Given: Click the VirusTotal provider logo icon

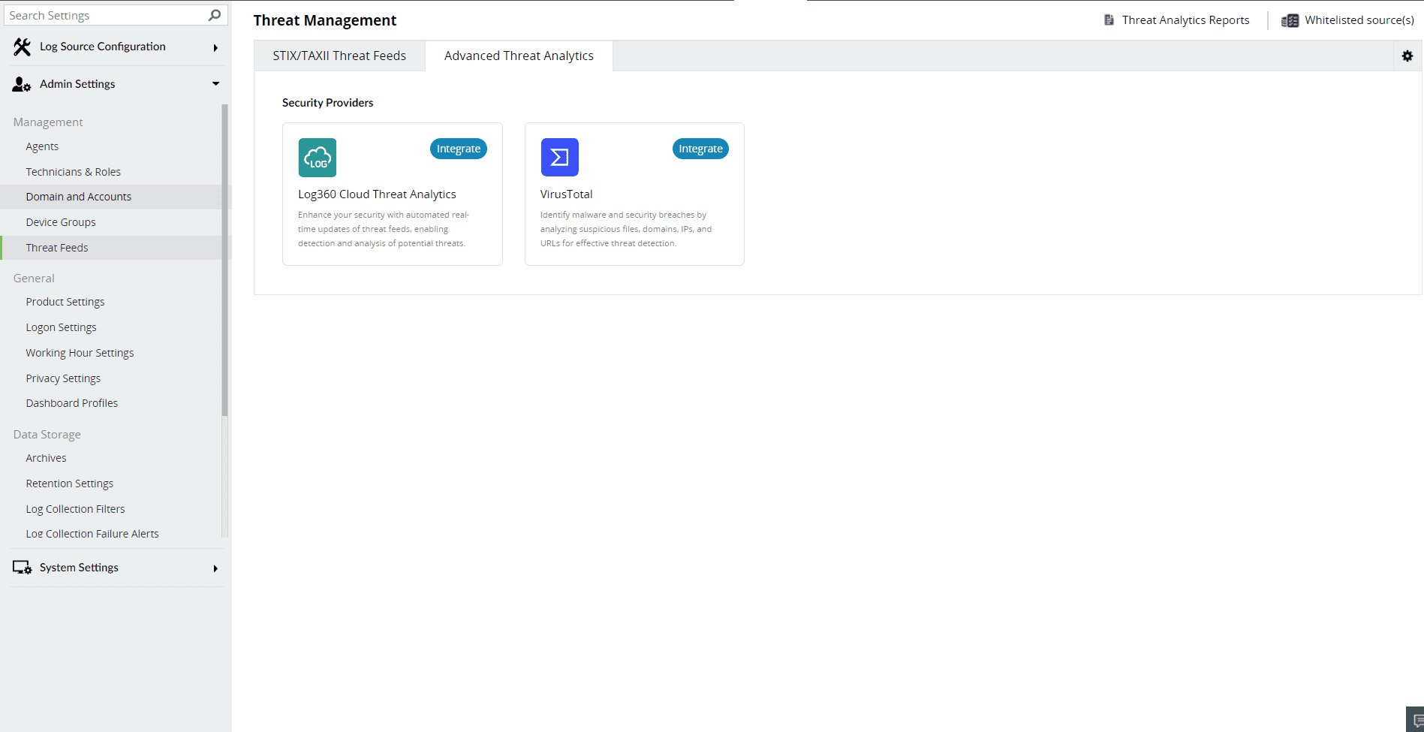Looking at the screenshot, I should (559, 157).
